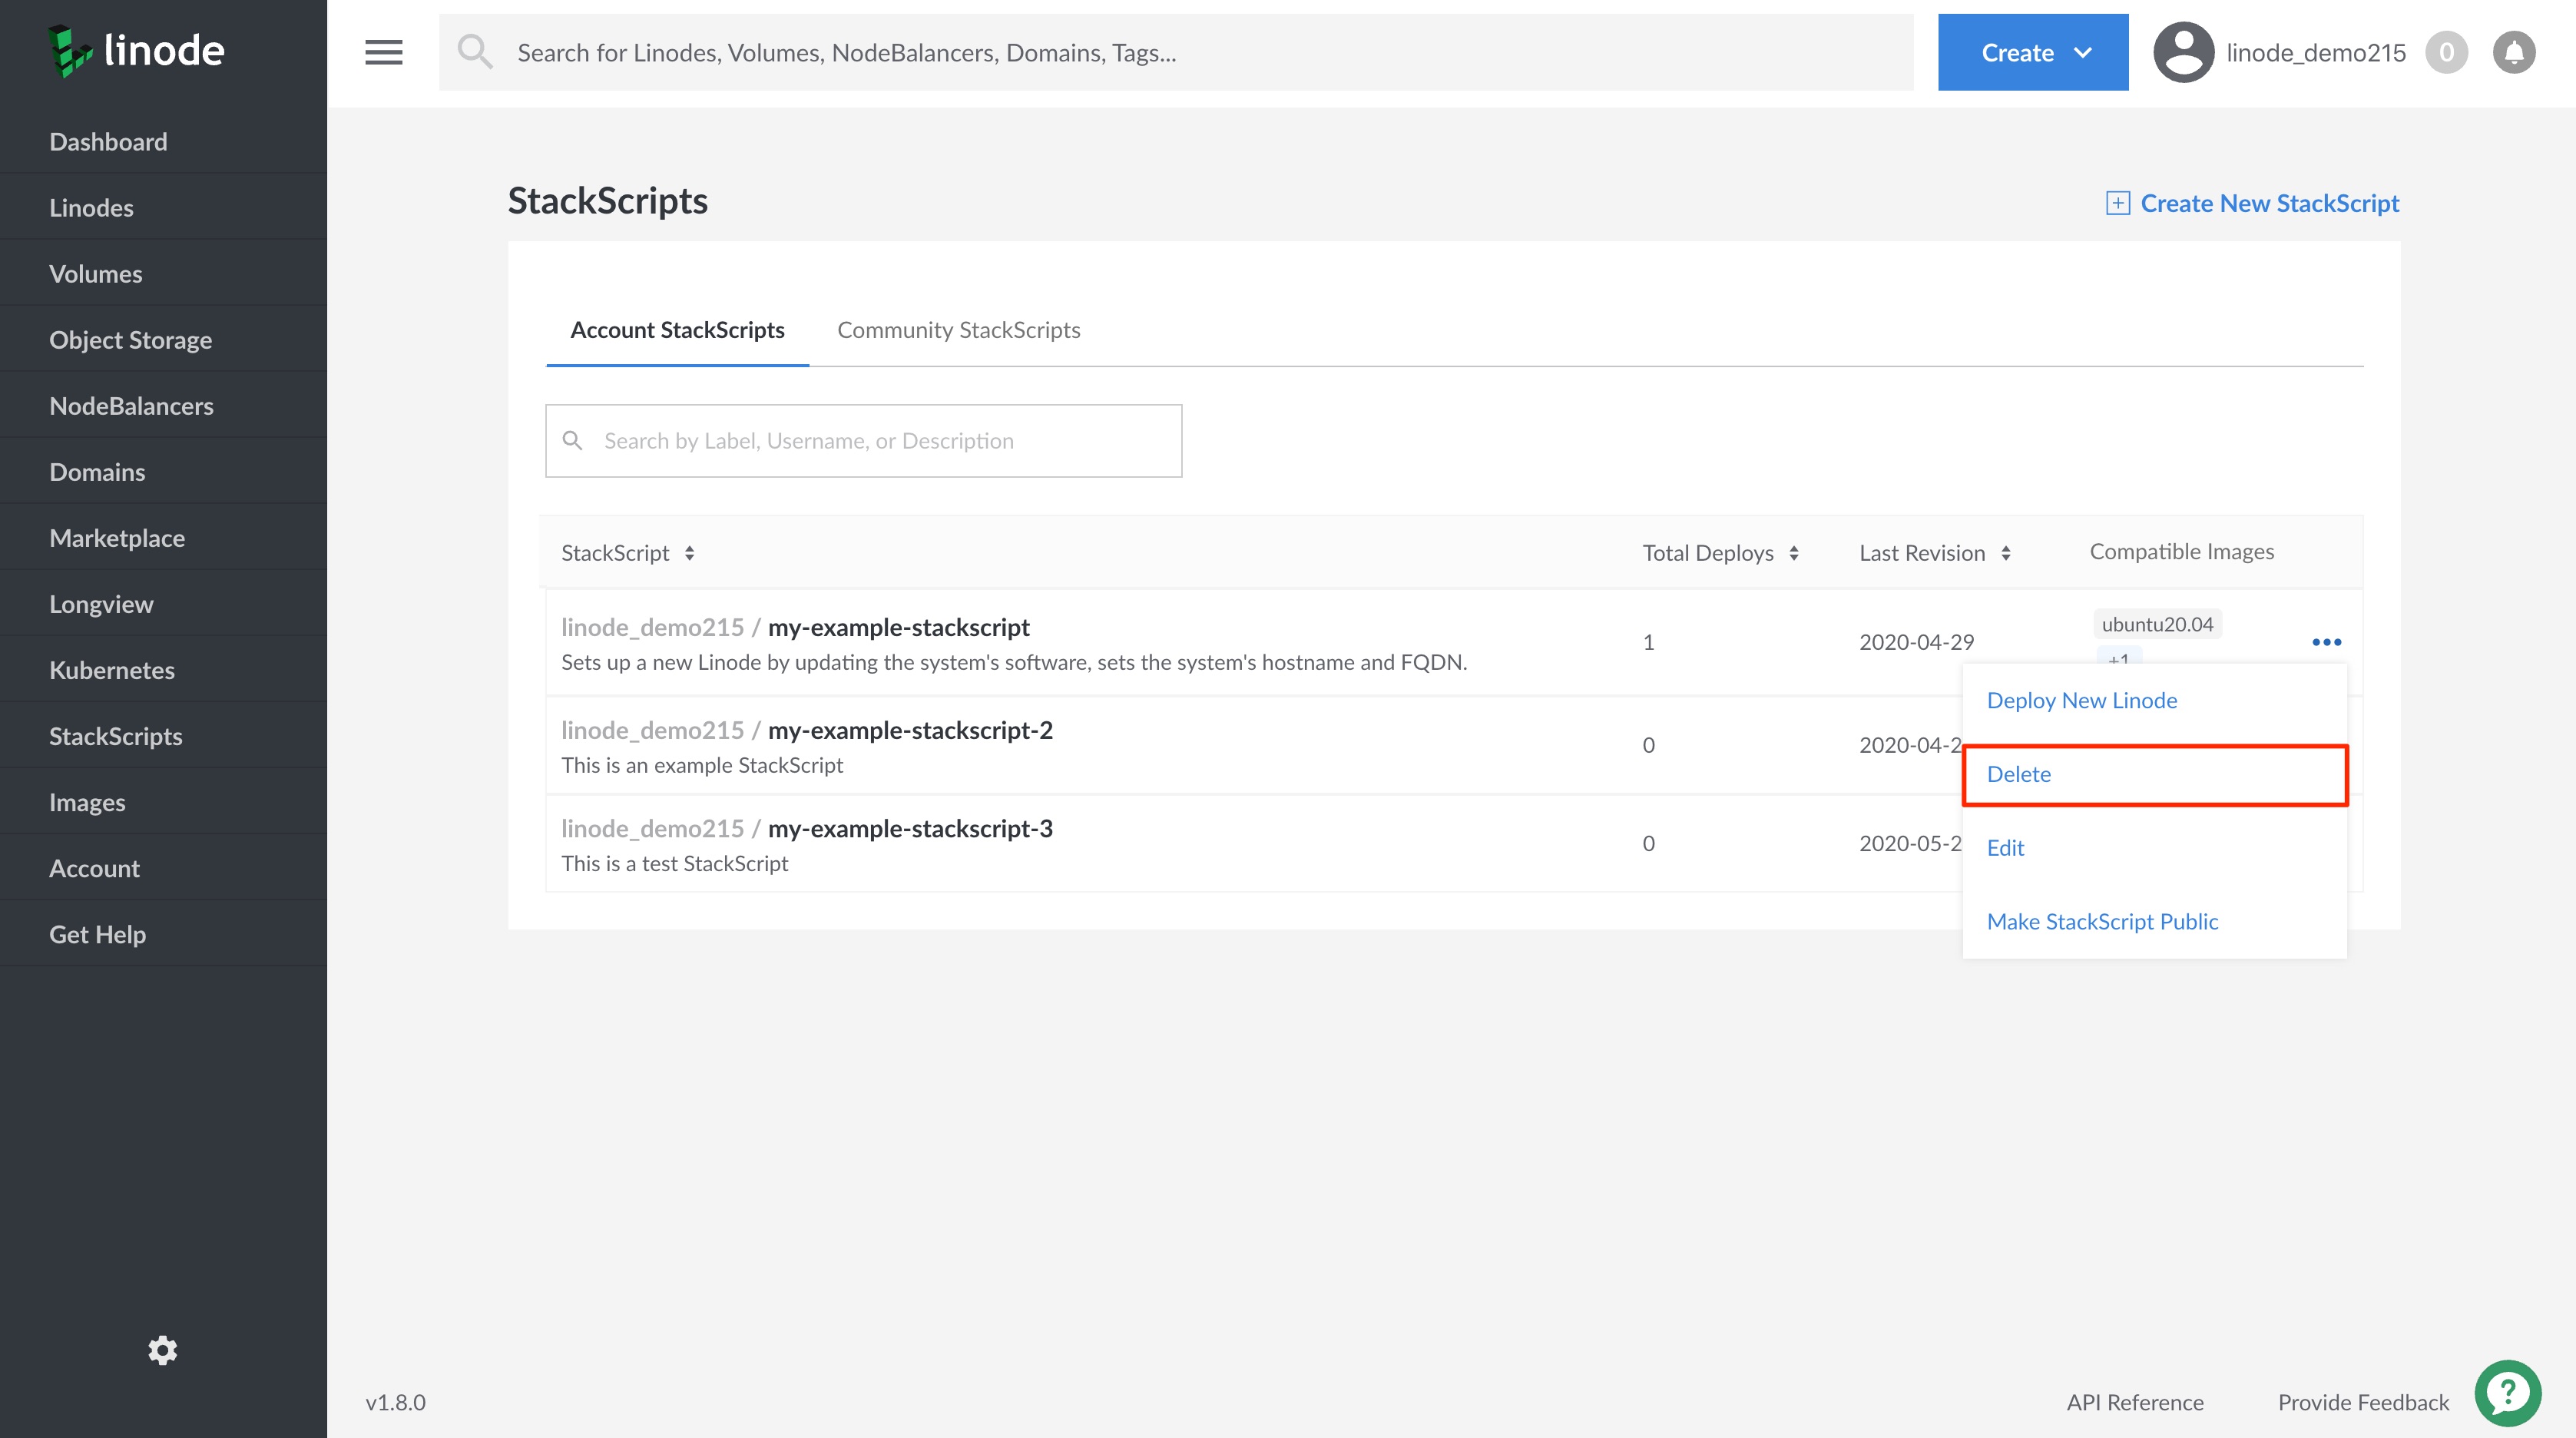2576x1438 pixels.
Task: Select Deploy New Linode option
Action: (2081, 699)
